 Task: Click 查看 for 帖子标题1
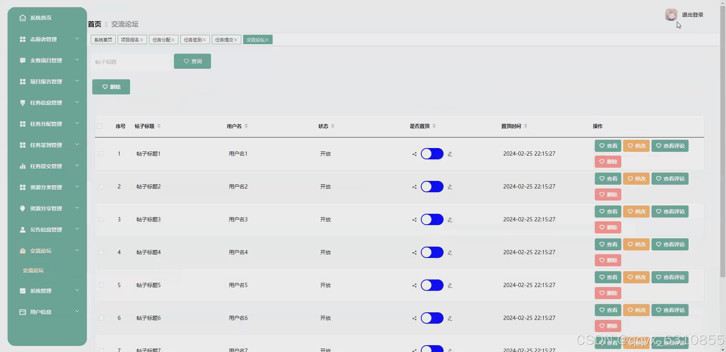[608, 146]
